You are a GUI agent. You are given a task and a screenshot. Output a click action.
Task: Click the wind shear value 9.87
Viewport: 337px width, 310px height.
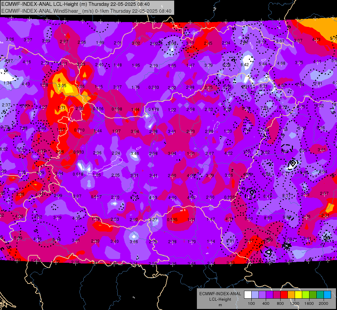coord(287,217)
